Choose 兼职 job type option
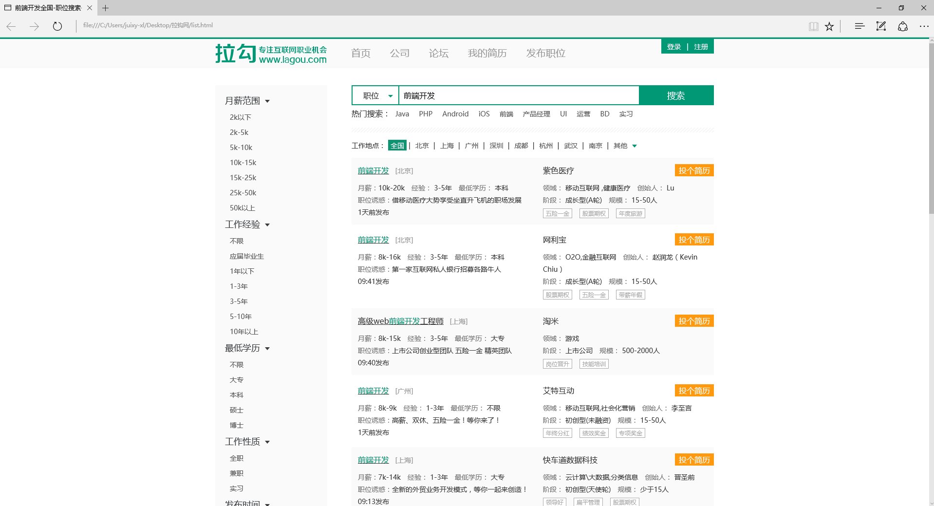Image resolution: width=934 pixels, height=506 pixels. [x=237, y=473]
